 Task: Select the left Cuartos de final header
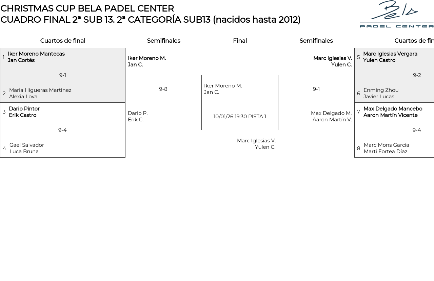coord(63,41)
